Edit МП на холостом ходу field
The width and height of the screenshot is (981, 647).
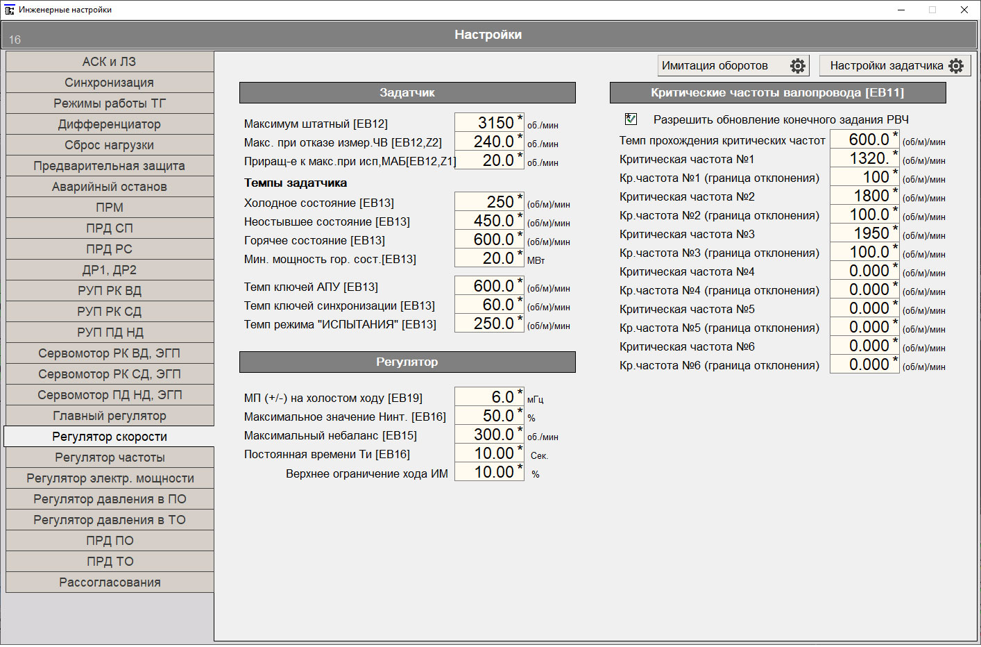489,397
